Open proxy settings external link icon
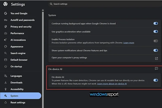 click(x=157, y=58)
